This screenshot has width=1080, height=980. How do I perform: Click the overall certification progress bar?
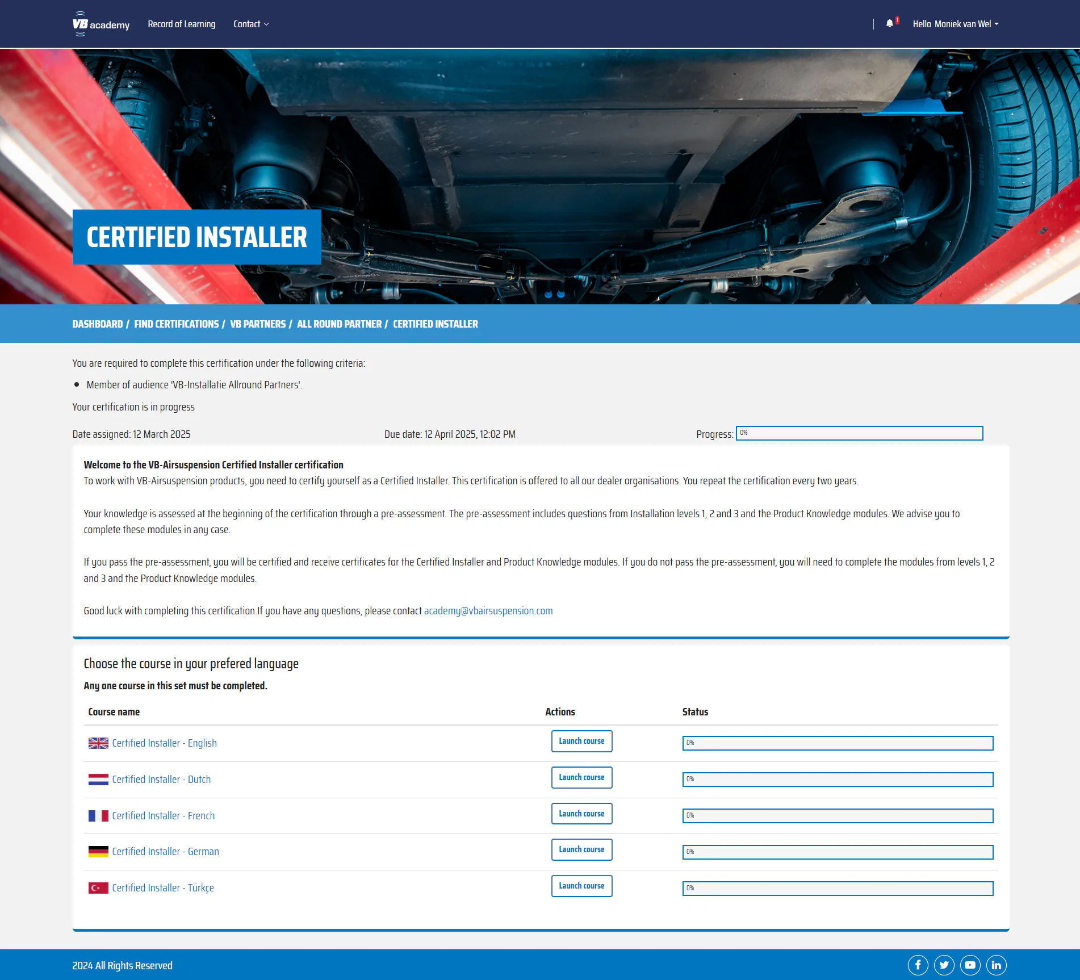pos(859,433)
